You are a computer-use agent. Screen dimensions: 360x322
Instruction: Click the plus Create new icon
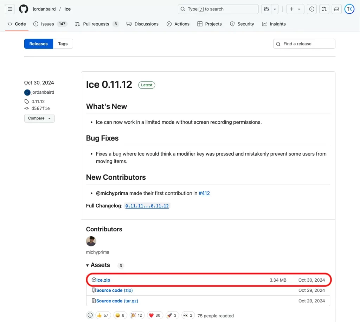[x=291, y=9]
